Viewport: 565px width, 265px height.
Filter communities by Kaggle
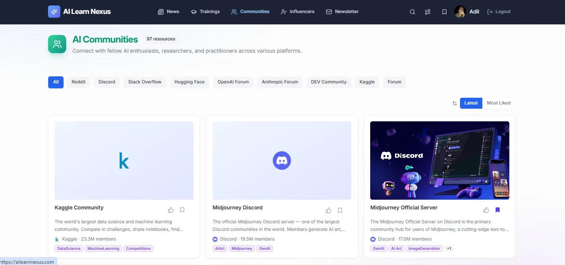point(367,82)
